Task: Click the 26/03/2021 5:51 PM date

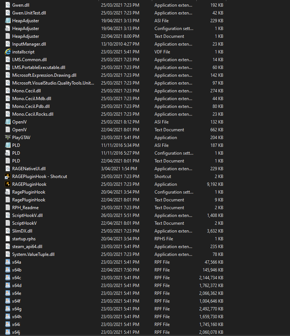Action: [x=120, y=215]
